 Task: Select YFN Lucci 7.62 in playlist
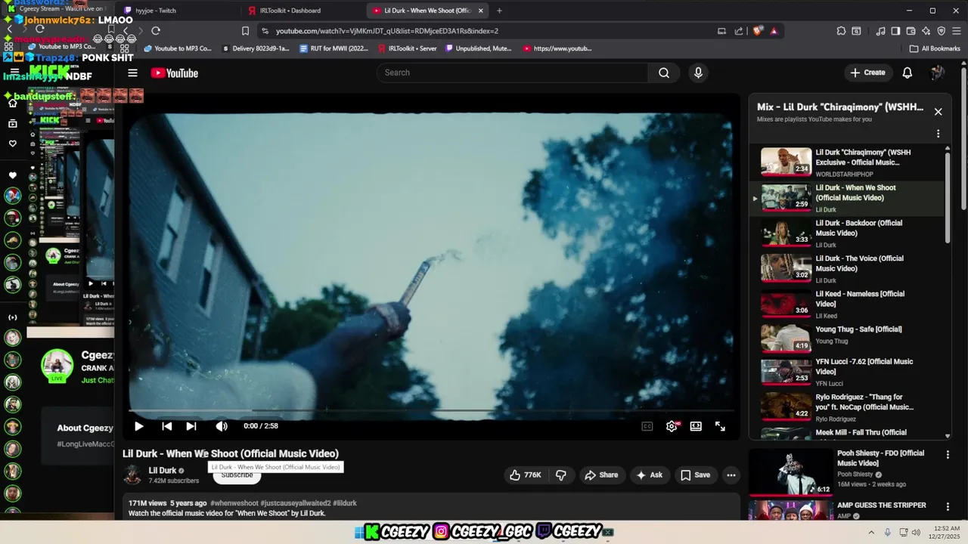point(847,372)
